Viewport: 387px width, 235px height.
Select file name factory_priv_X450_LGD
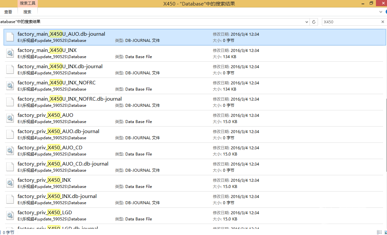[45, 213]
